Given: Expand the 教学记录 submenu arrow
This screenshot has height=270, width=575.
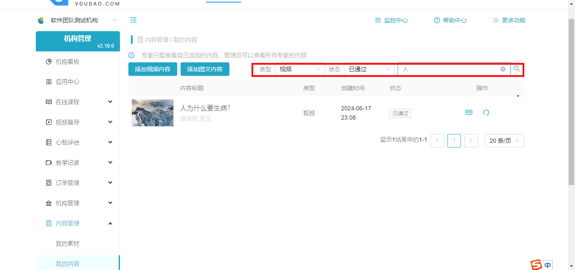Looking at the screenshot, I should pos(110,163).
